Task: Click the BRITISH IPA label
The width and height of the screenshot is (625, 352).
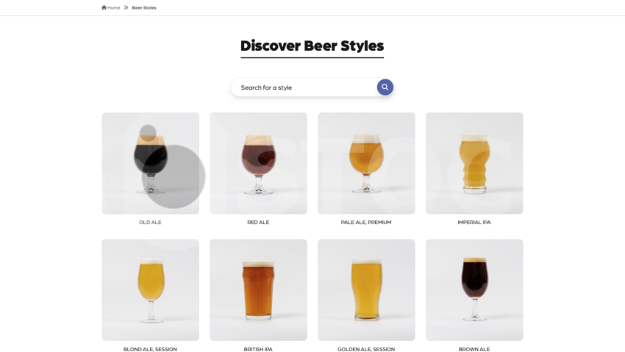Action: pos(258,349)
